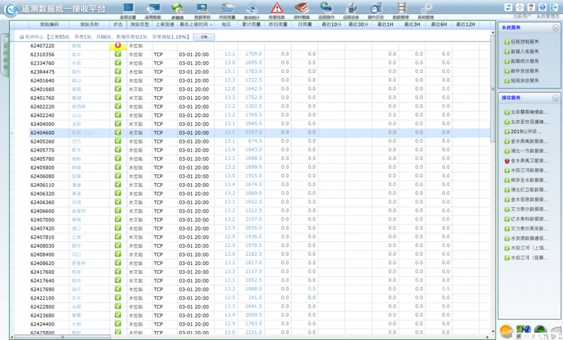
Task: Click the green radar icon at bottom right
Action: pos(540,330)
